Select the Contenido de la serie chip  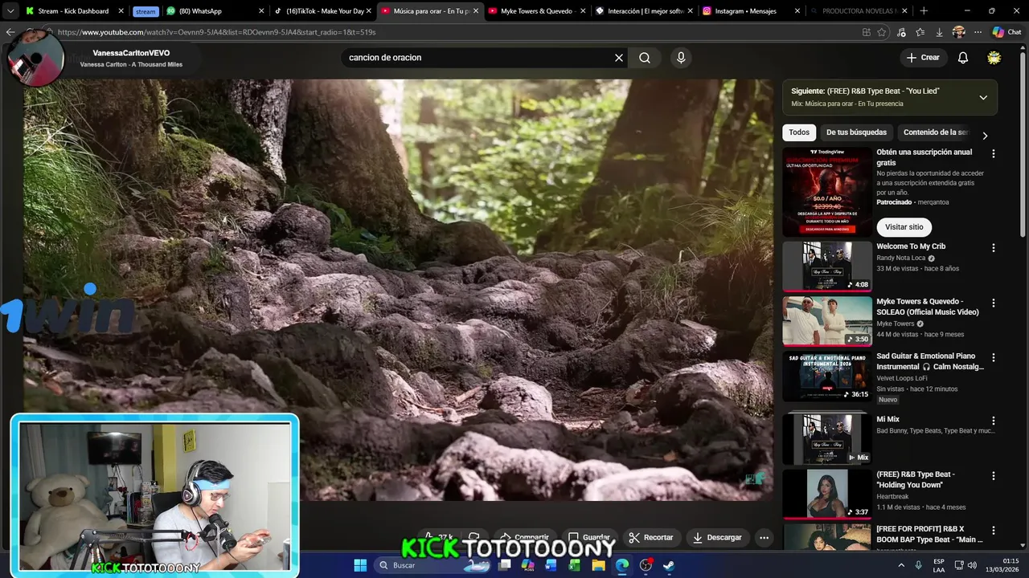coord(936,132)
